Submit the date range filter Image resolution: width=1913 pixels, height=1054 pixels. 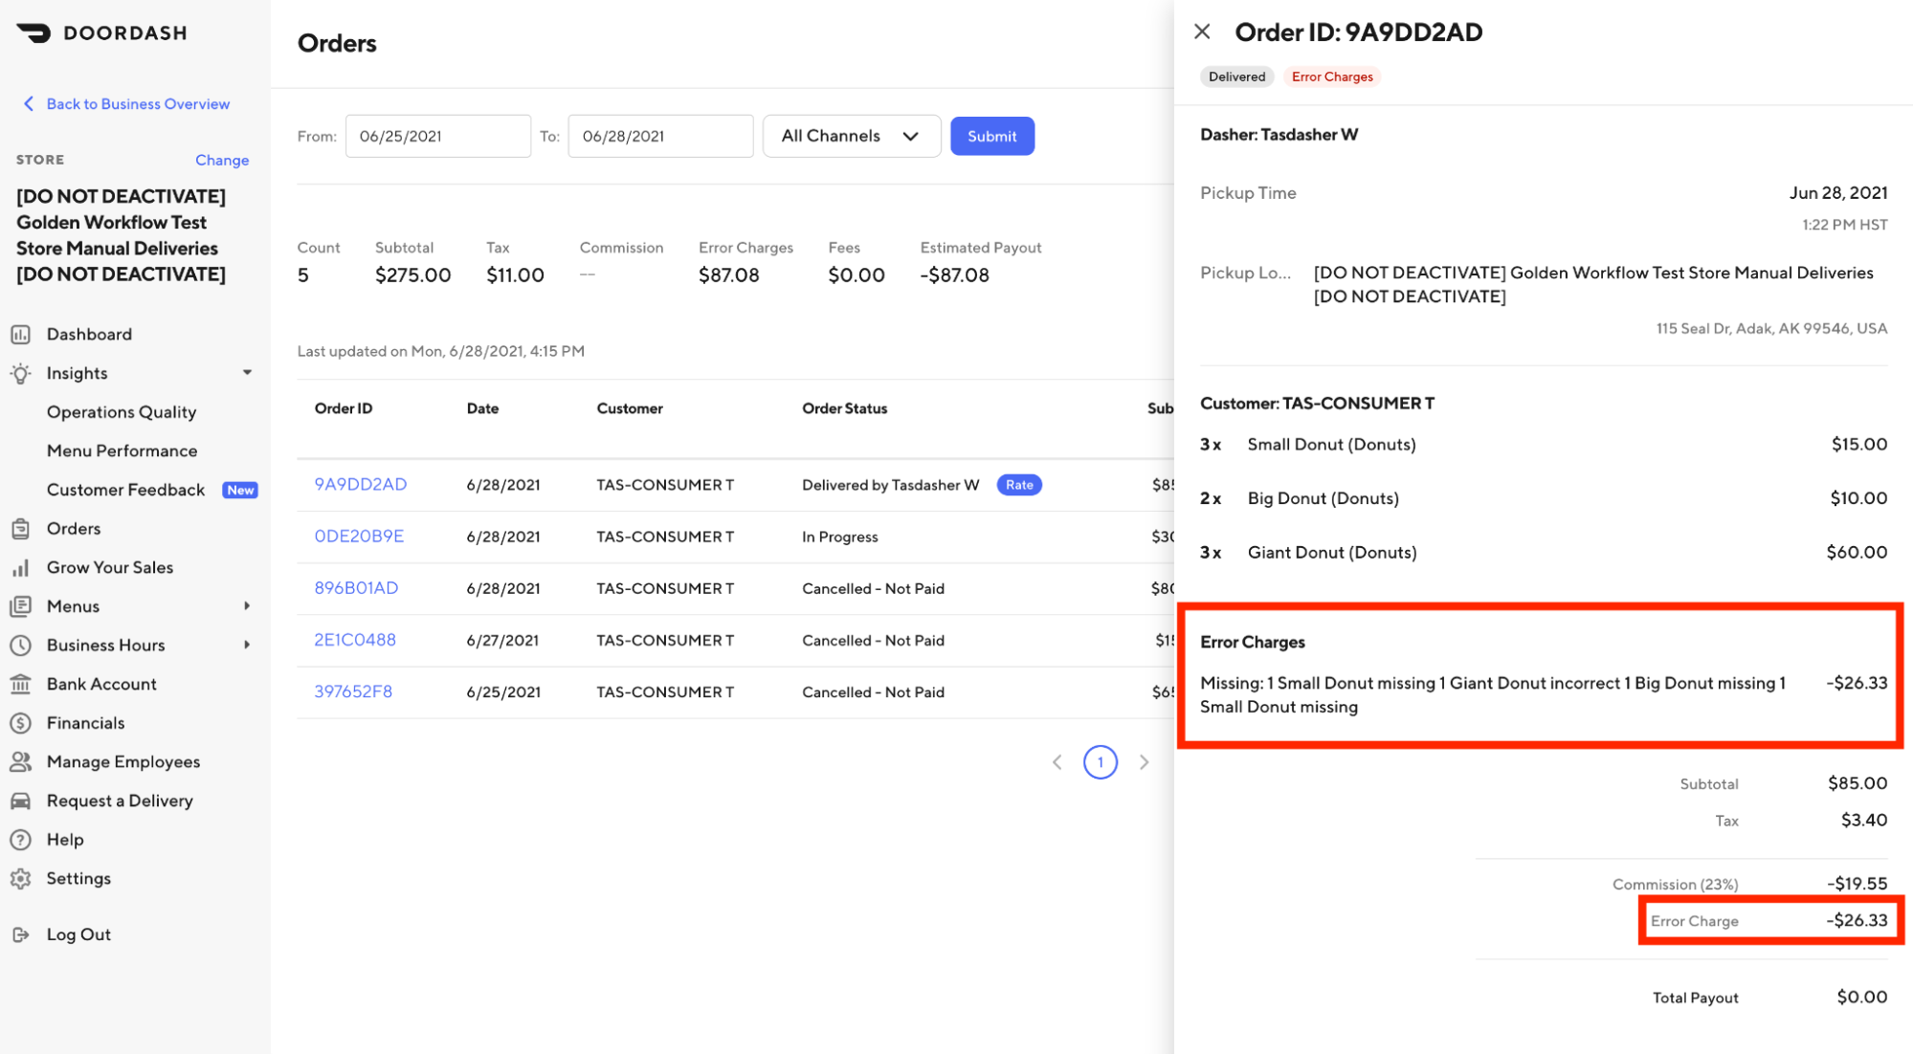click(x=990, y=136)
